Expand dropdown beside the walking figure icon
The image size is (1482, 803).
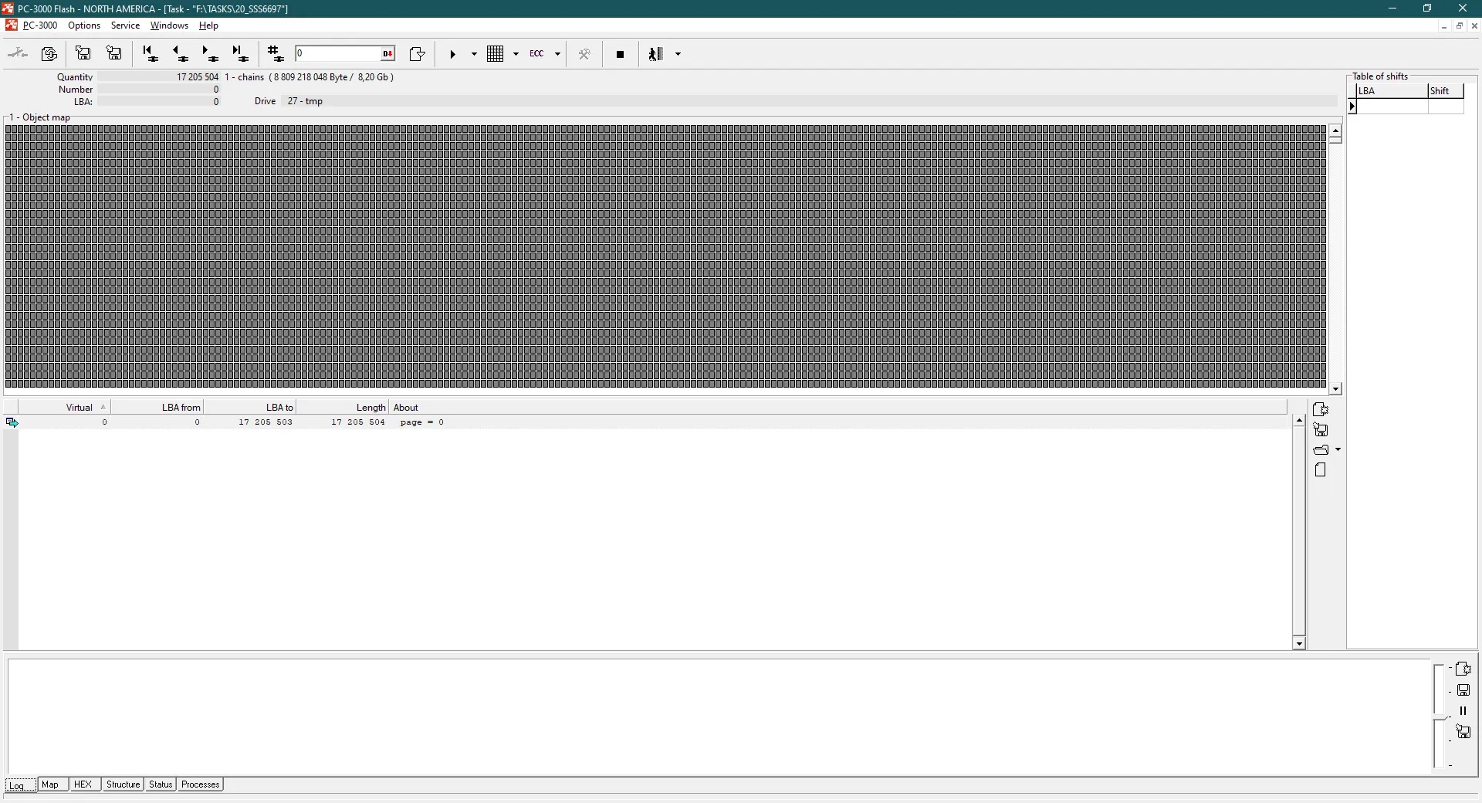click(678, 54)
